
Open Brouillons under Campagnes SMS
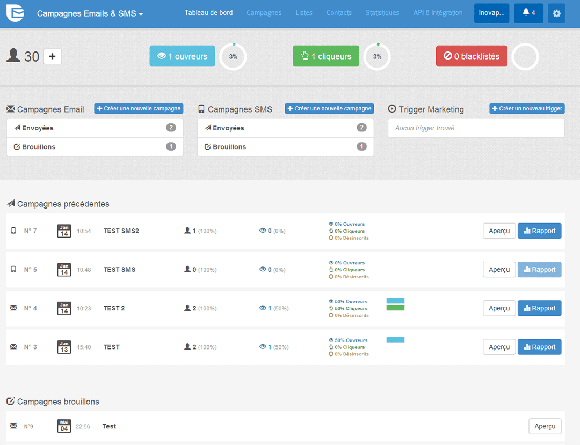coord(286,146)
